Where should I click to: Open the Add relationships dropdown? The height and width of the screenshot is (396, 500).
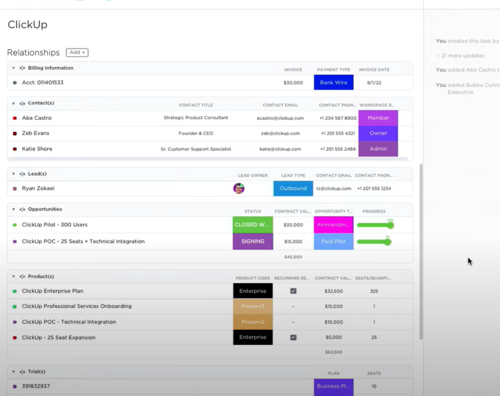pyautogui.click(x=77, y=52)
